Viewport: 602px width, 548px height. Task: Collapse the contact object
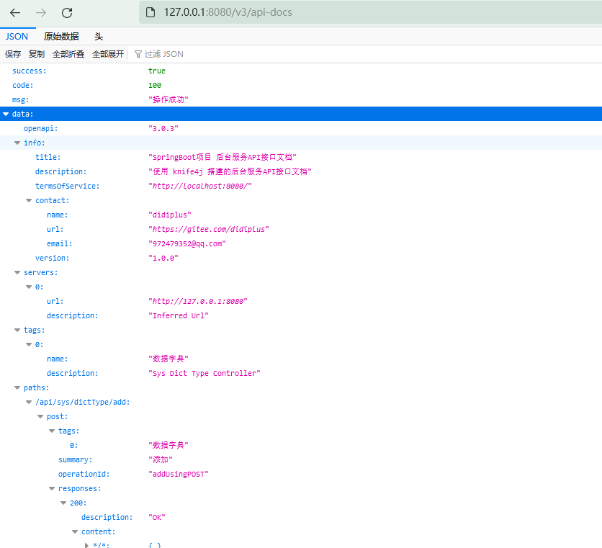pyautogui.click(x=28, y=200)
